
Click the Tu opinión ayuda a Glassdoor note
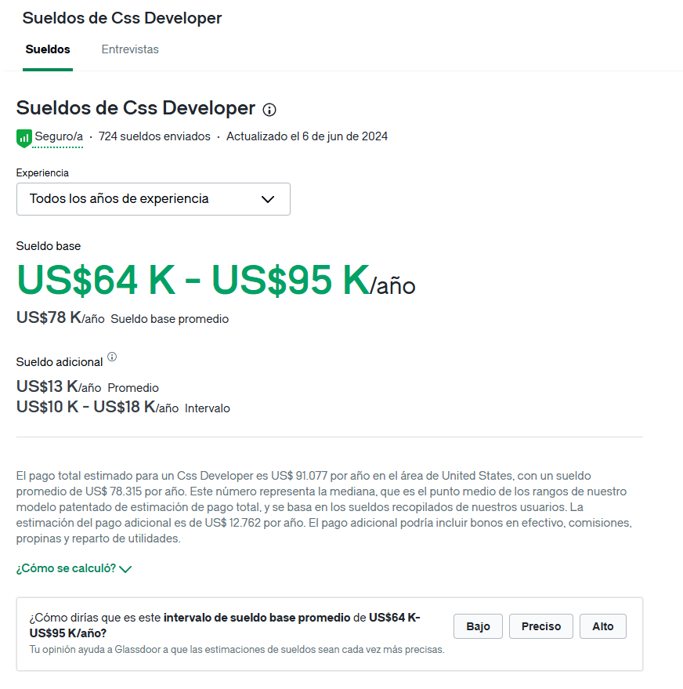(237, 650)
